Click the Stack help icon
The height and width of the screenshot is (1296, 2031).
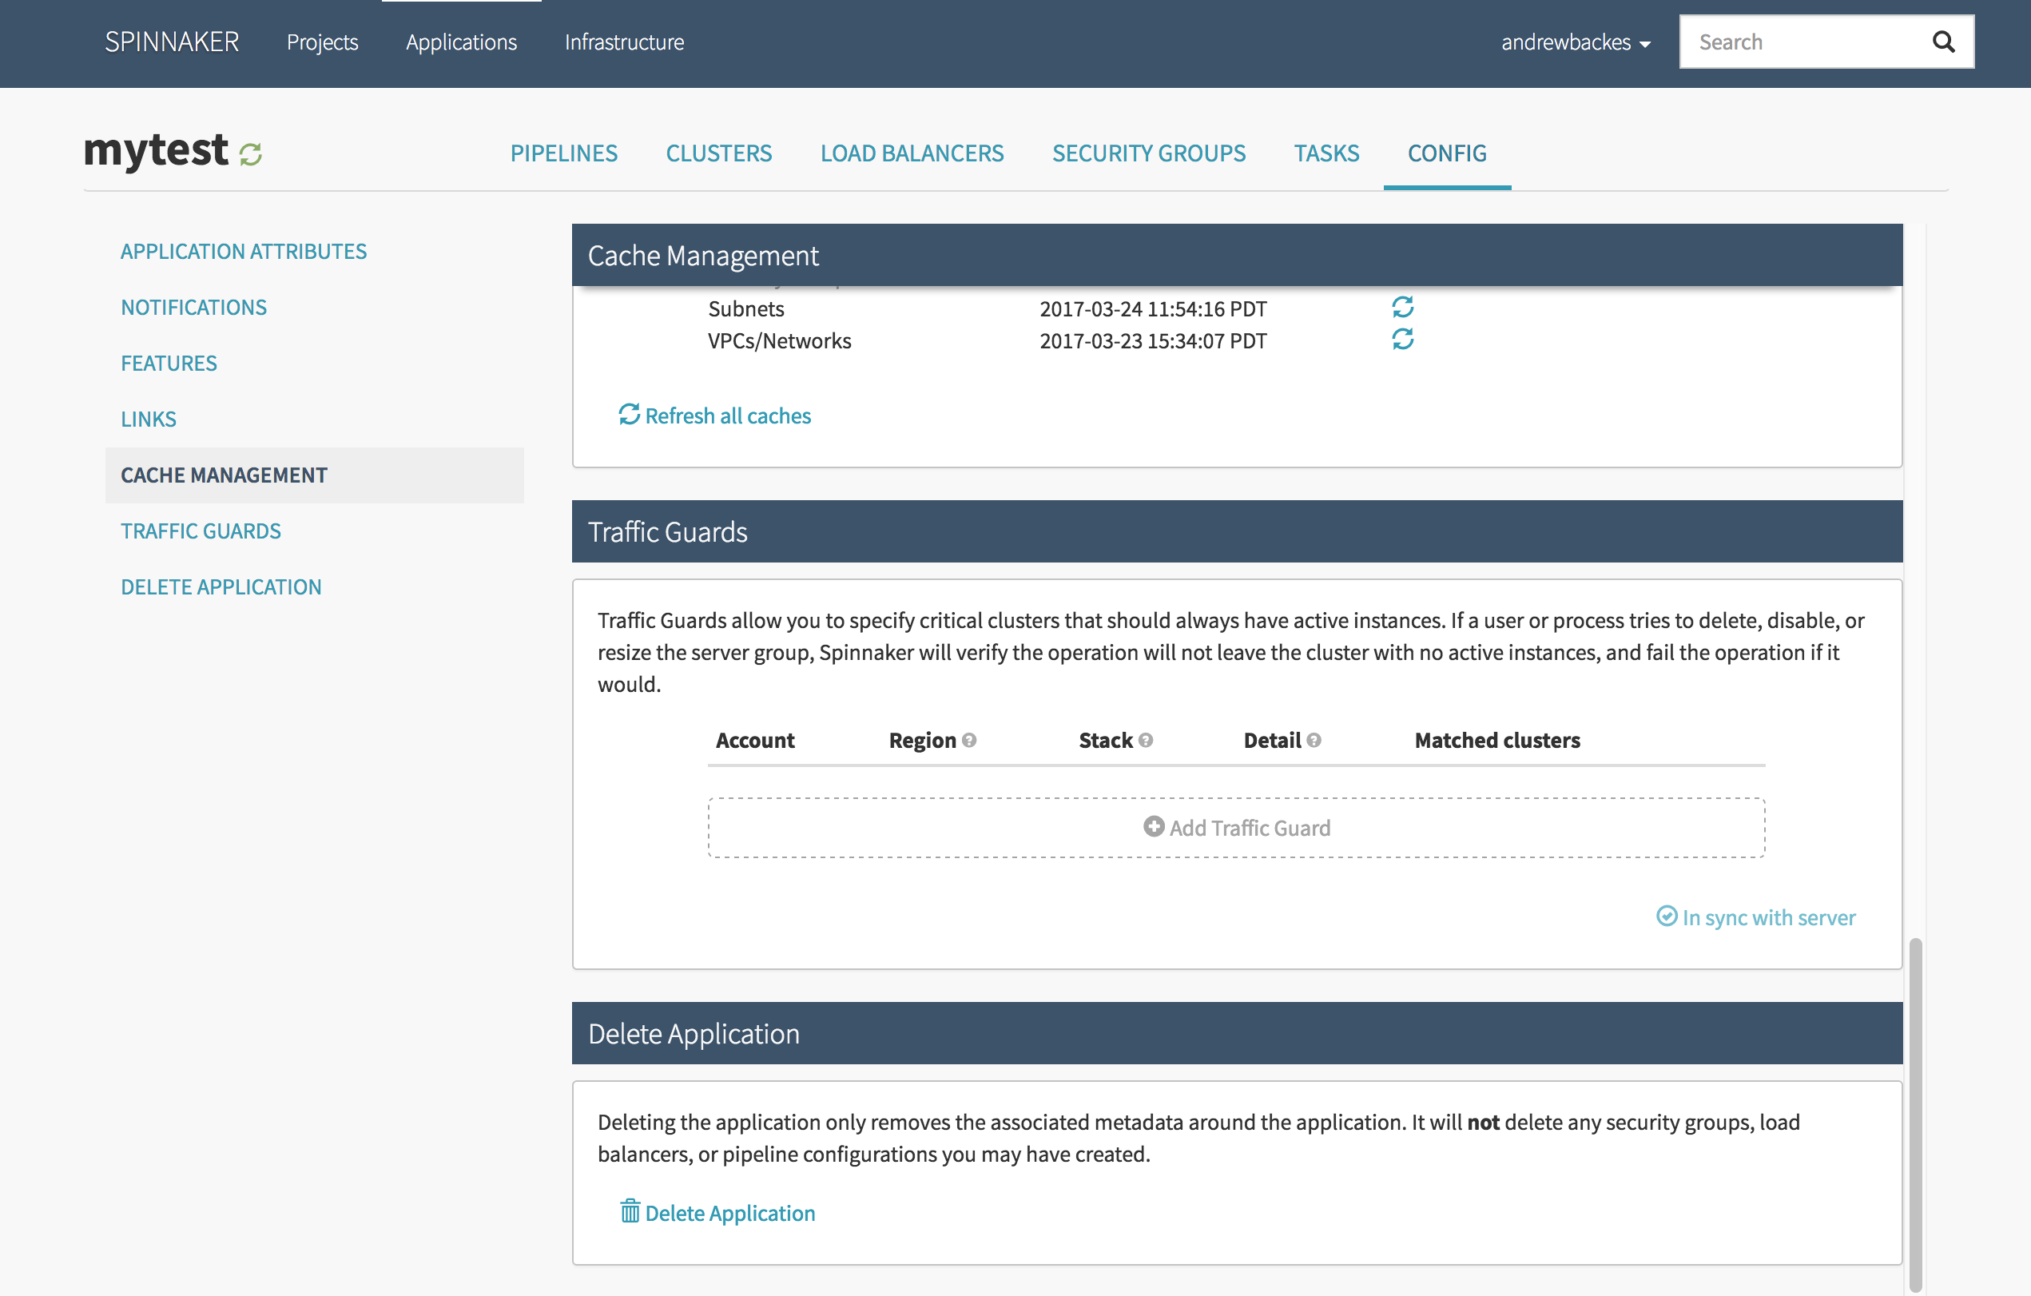(1146, 740)
